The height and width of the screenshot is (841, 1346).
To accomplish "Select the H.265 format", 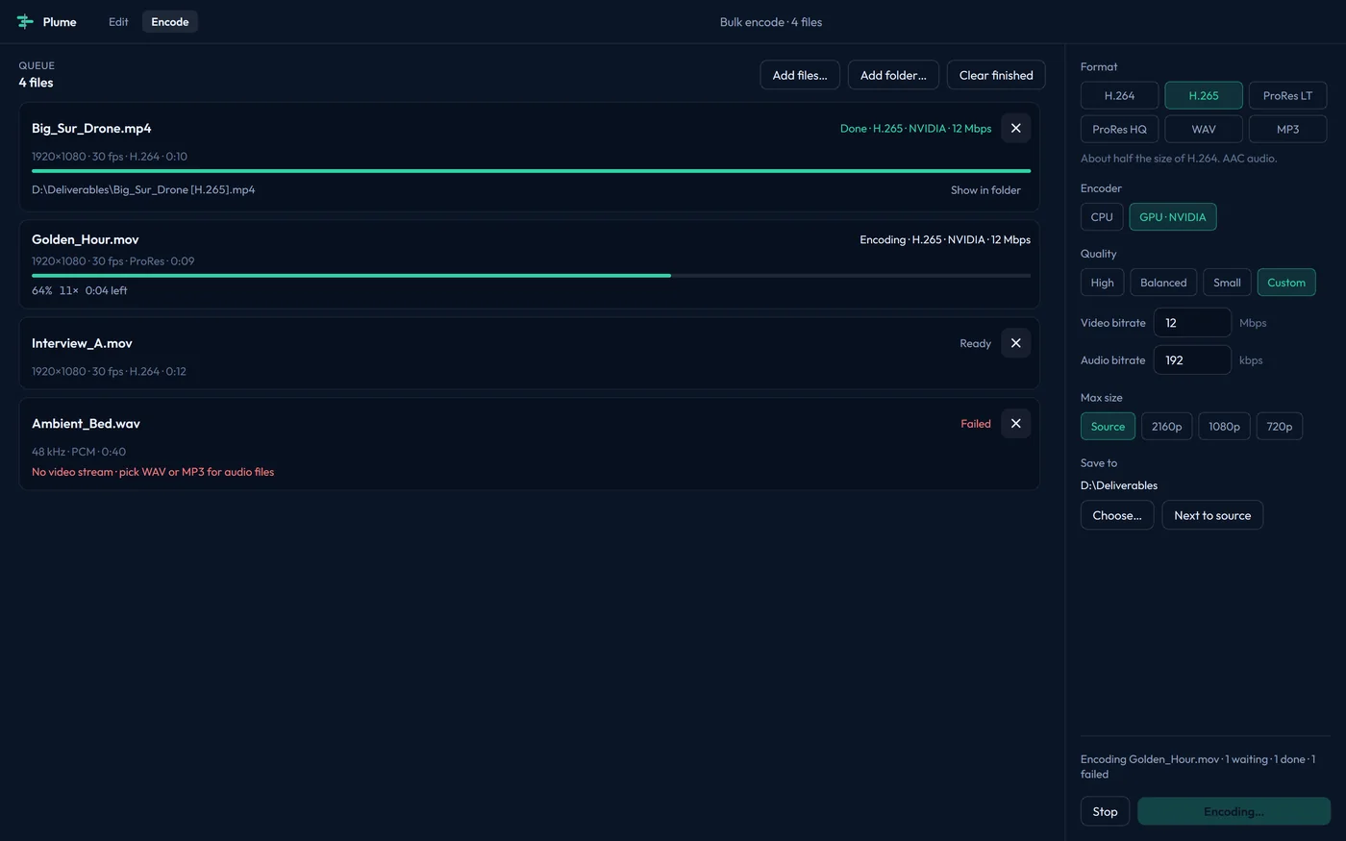I will pyautogui.click(x=1204, y=96).
